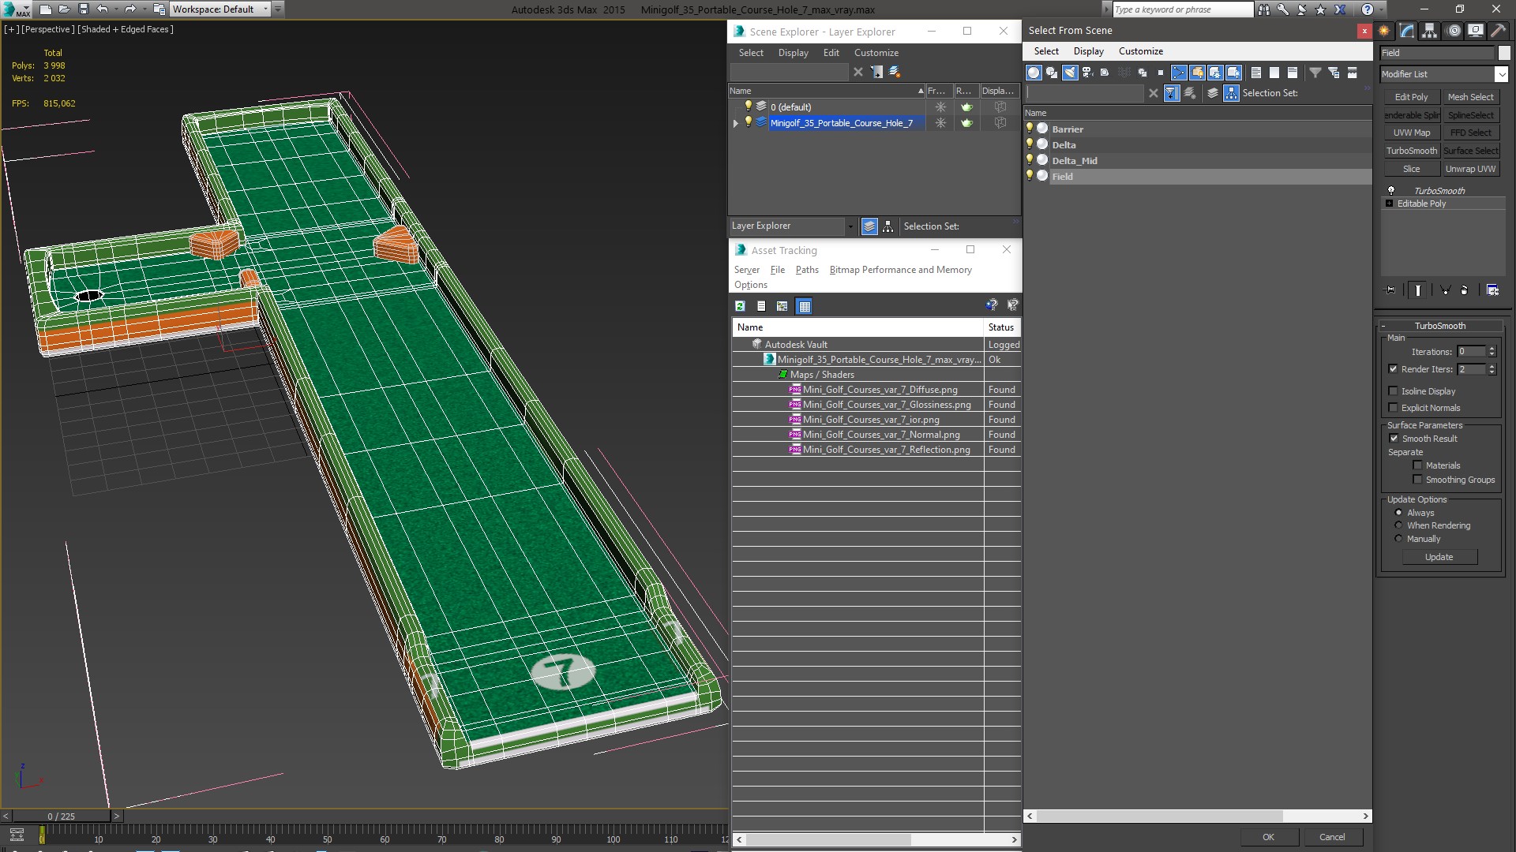Click Undo arrow in top toolbar
The image size is (1516, 852).
tap(103, 9)
